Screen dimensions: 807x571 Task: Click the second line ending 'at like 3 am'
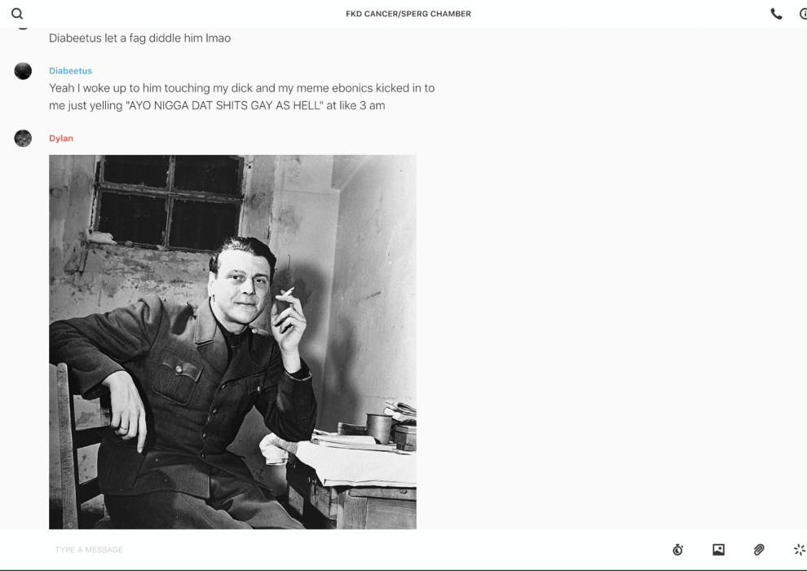click(x=217, y=105)
